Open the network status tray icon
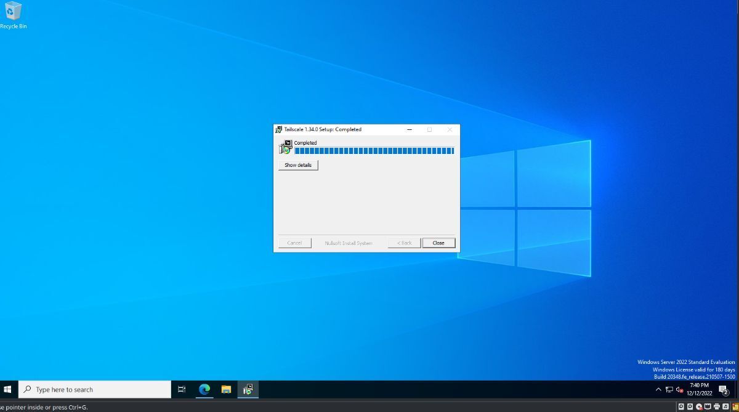The width and height of the screenshot is (739, 412). 669,389
